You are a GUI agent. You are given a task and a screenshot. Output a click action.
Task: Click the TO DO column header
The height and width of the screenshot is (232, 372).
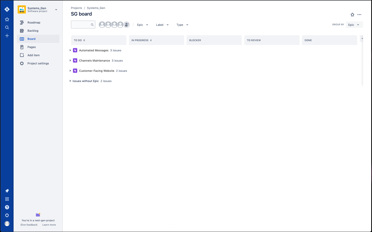pos(99,40)
